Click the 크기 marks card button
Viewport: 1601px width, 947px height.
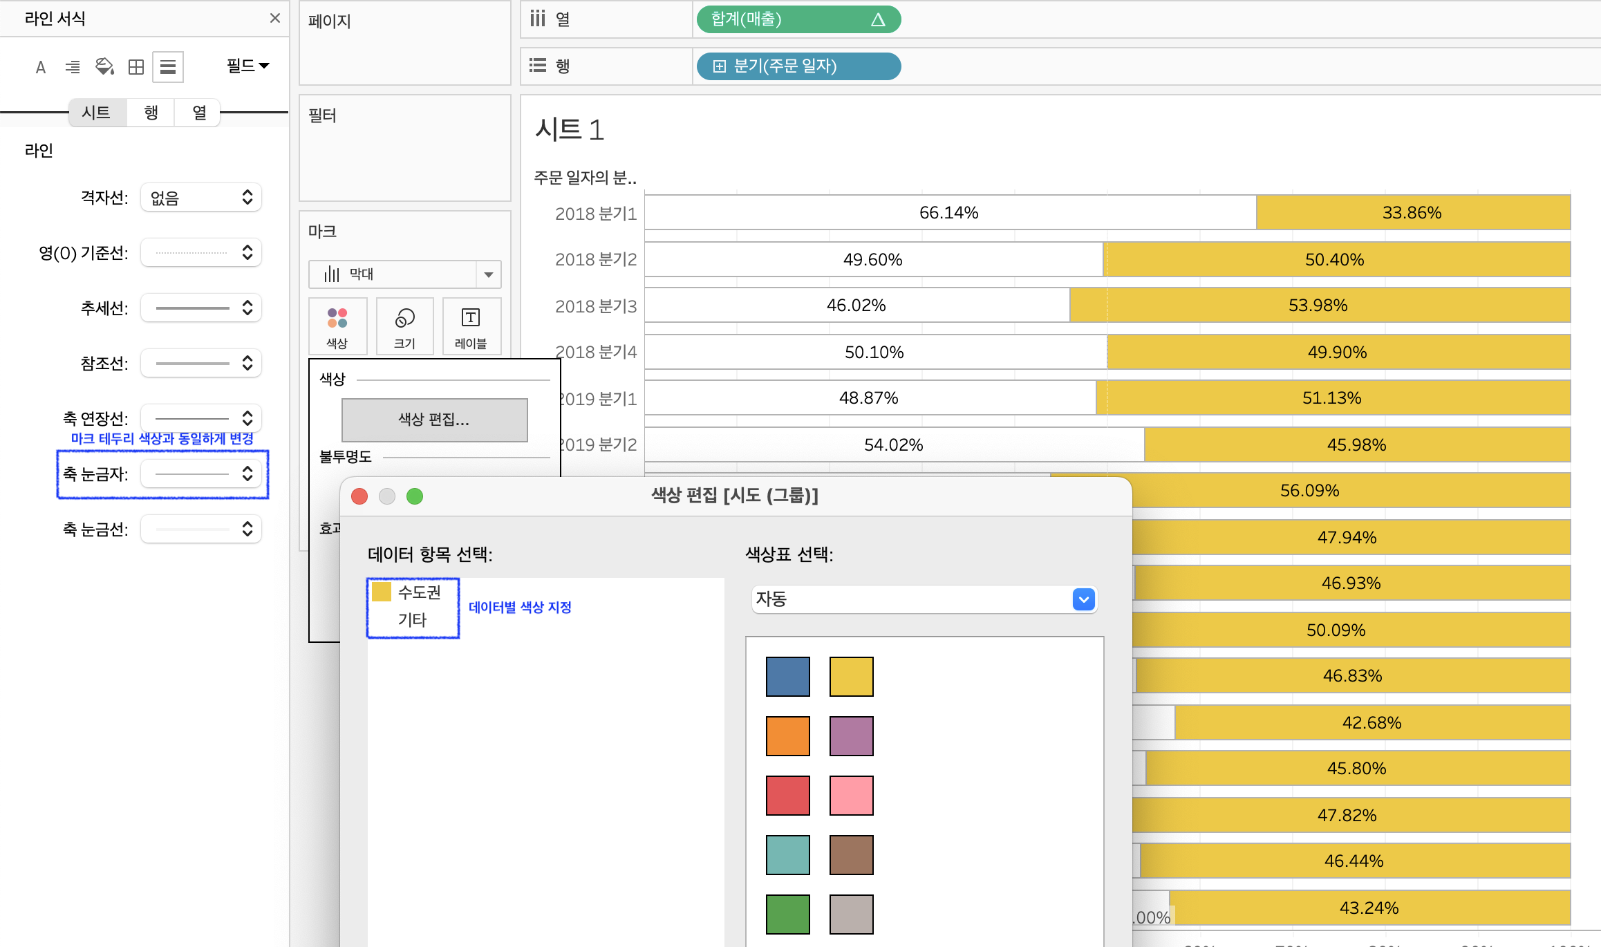pos(405,326)
